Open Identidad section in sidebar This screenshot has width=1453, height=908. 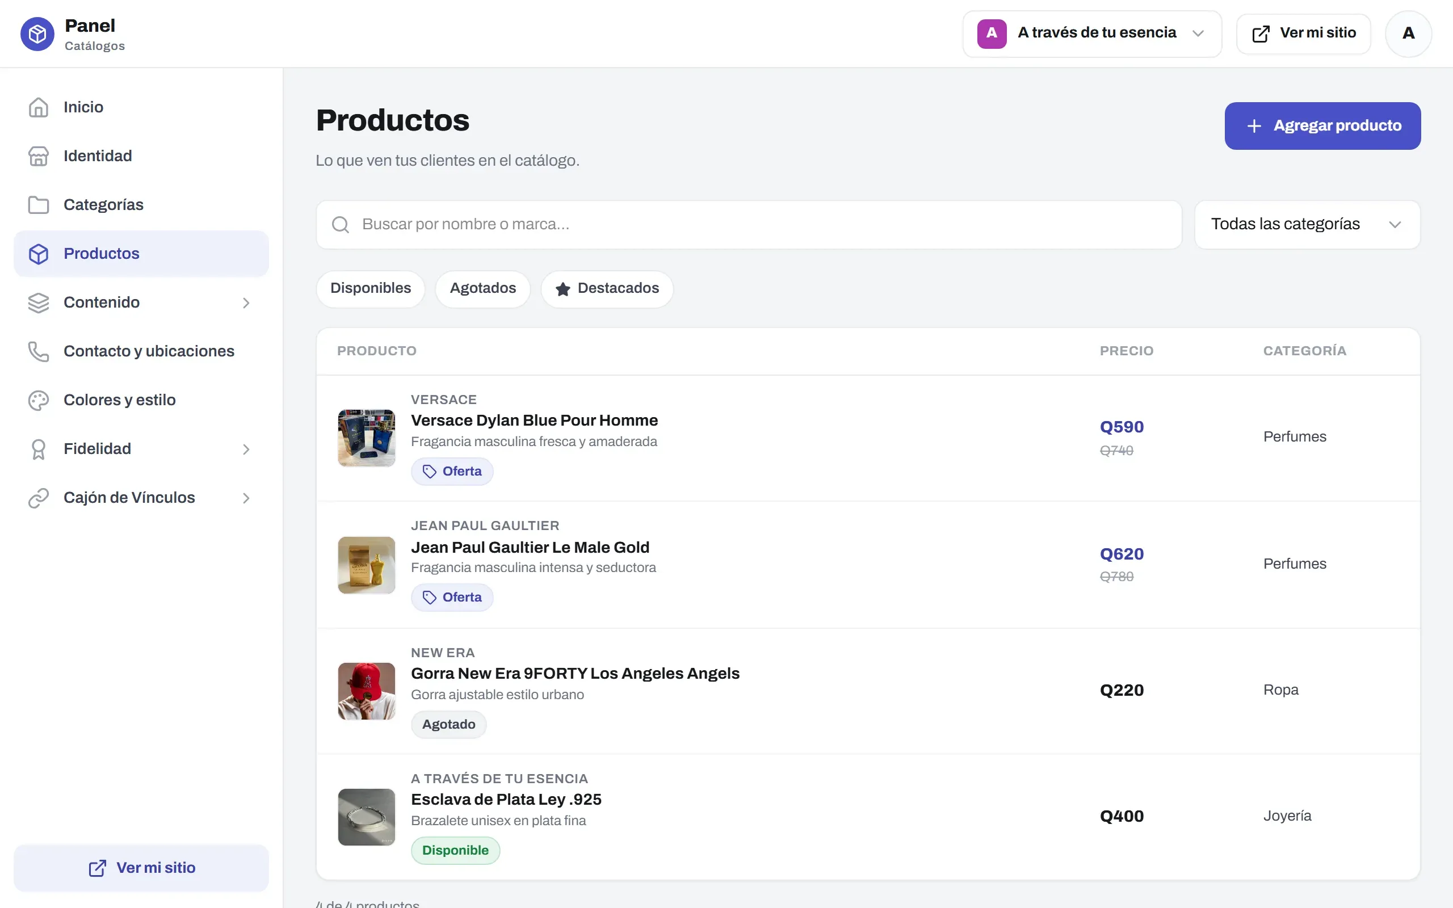[x=141, y=156]
